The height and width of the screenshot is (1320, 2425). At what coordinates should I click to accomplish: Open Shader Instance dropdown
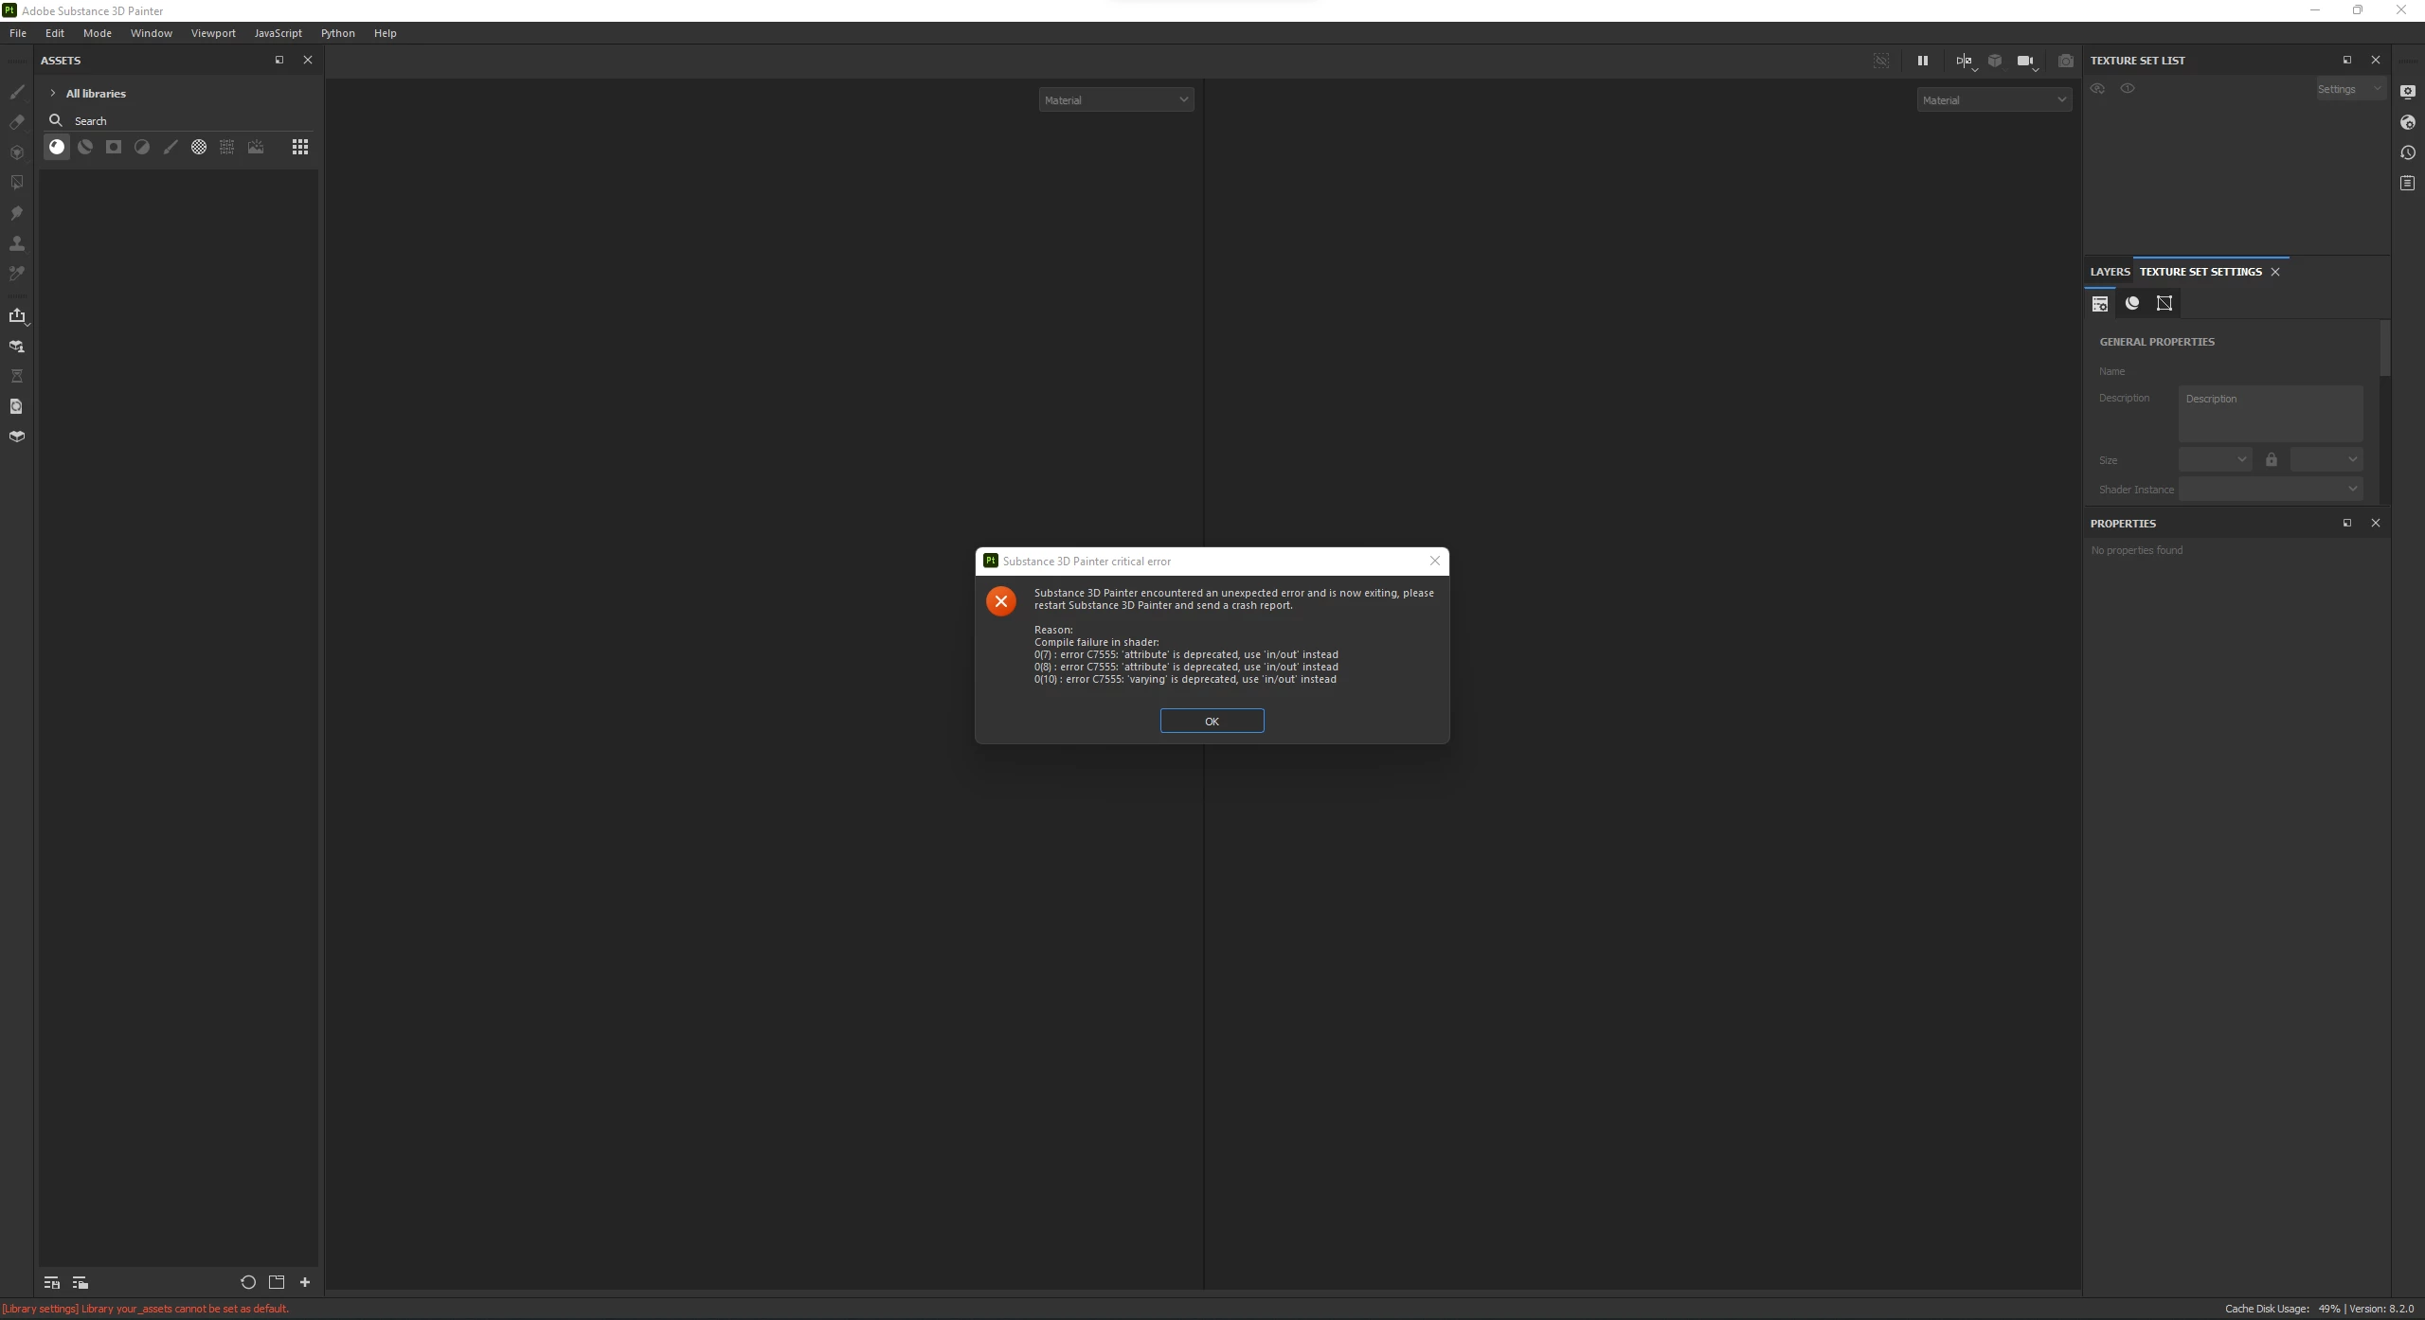pyautogui.click(x=2270, y=489)
